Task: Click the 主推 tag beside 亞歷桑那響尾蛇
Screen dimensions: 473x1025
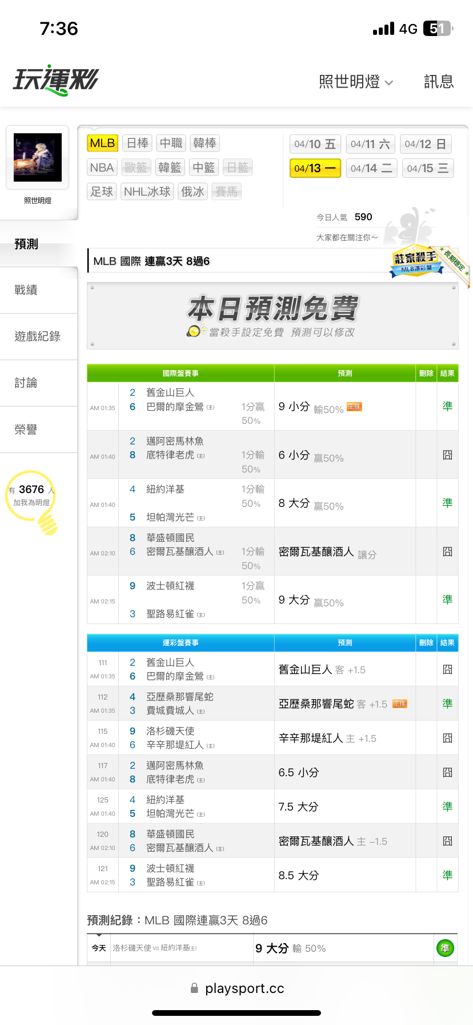Action: pos(400,704)
